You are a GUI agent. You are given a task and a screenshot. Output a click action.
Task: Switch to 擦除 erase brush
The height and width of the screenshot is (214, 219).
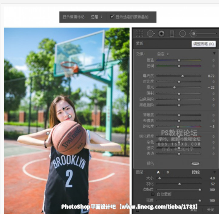[x=196, y=172]
